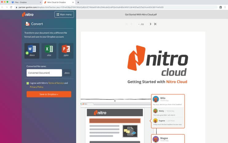This screenshot has height=143, width=228.
Task: Toggle the Terms of Service agreement checkbox
Action: coord(28,83)
